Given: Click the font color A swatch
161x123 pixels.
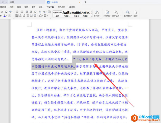Looking at the screenshot, I should coord(5,16).
